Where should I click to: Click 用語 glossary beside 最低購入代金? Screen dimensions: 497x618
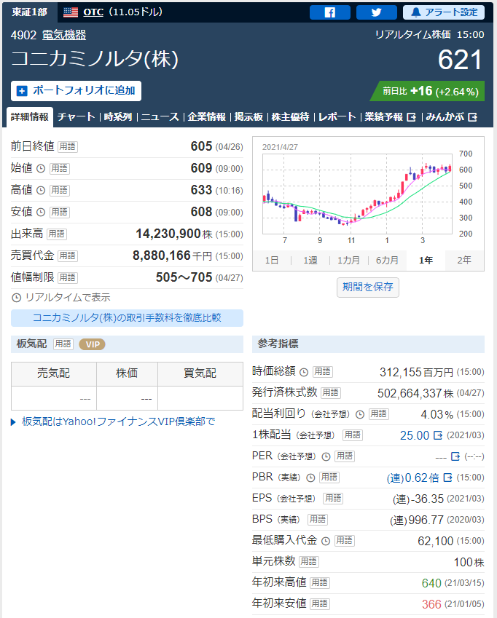[345, 541]
